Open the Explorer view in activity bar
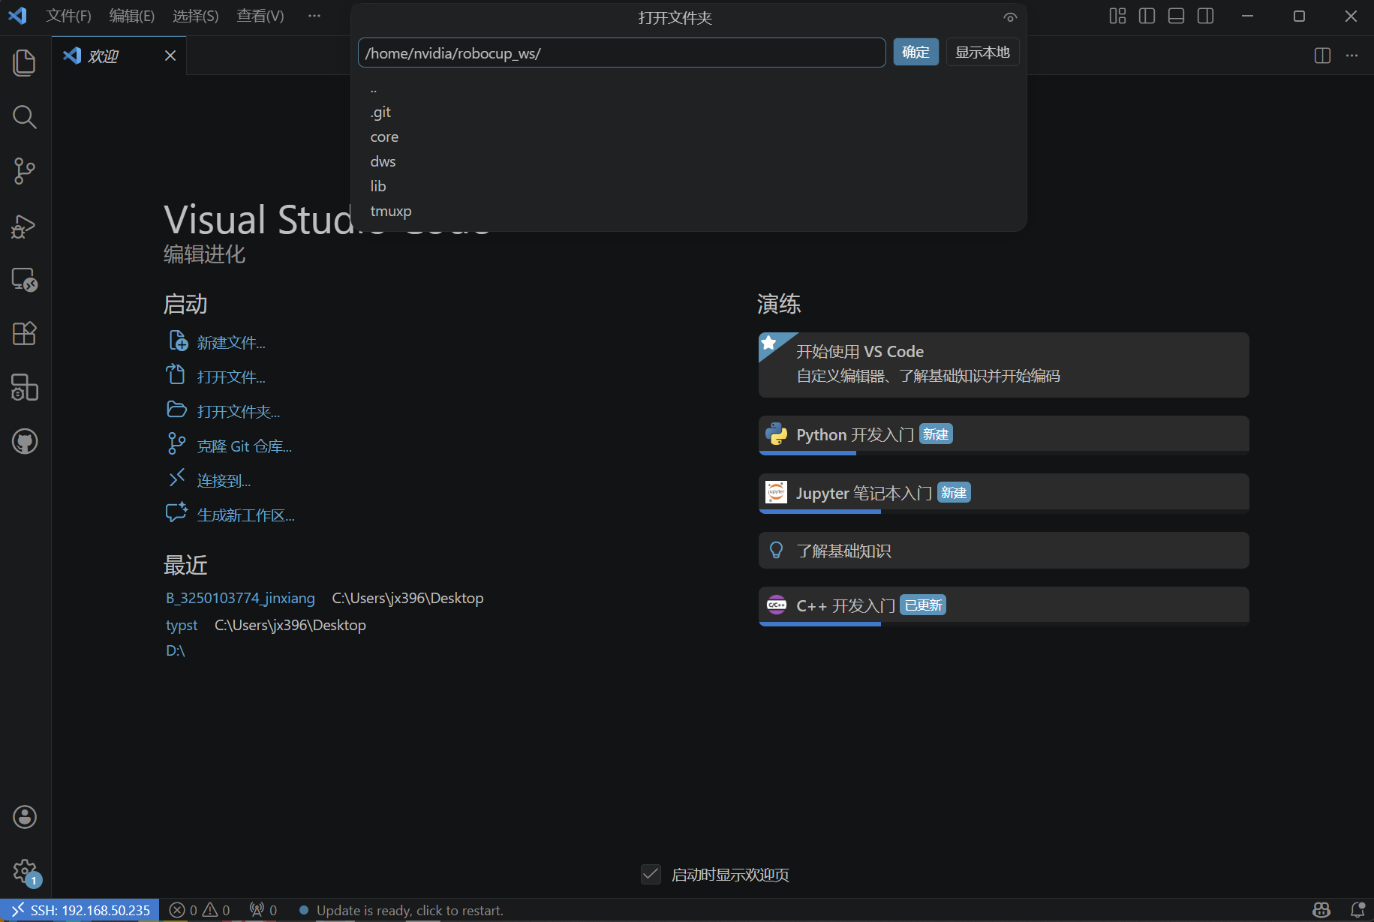The width and height of the screenshot is (1374, 922). pyautogui.click(x=25, y=62)
